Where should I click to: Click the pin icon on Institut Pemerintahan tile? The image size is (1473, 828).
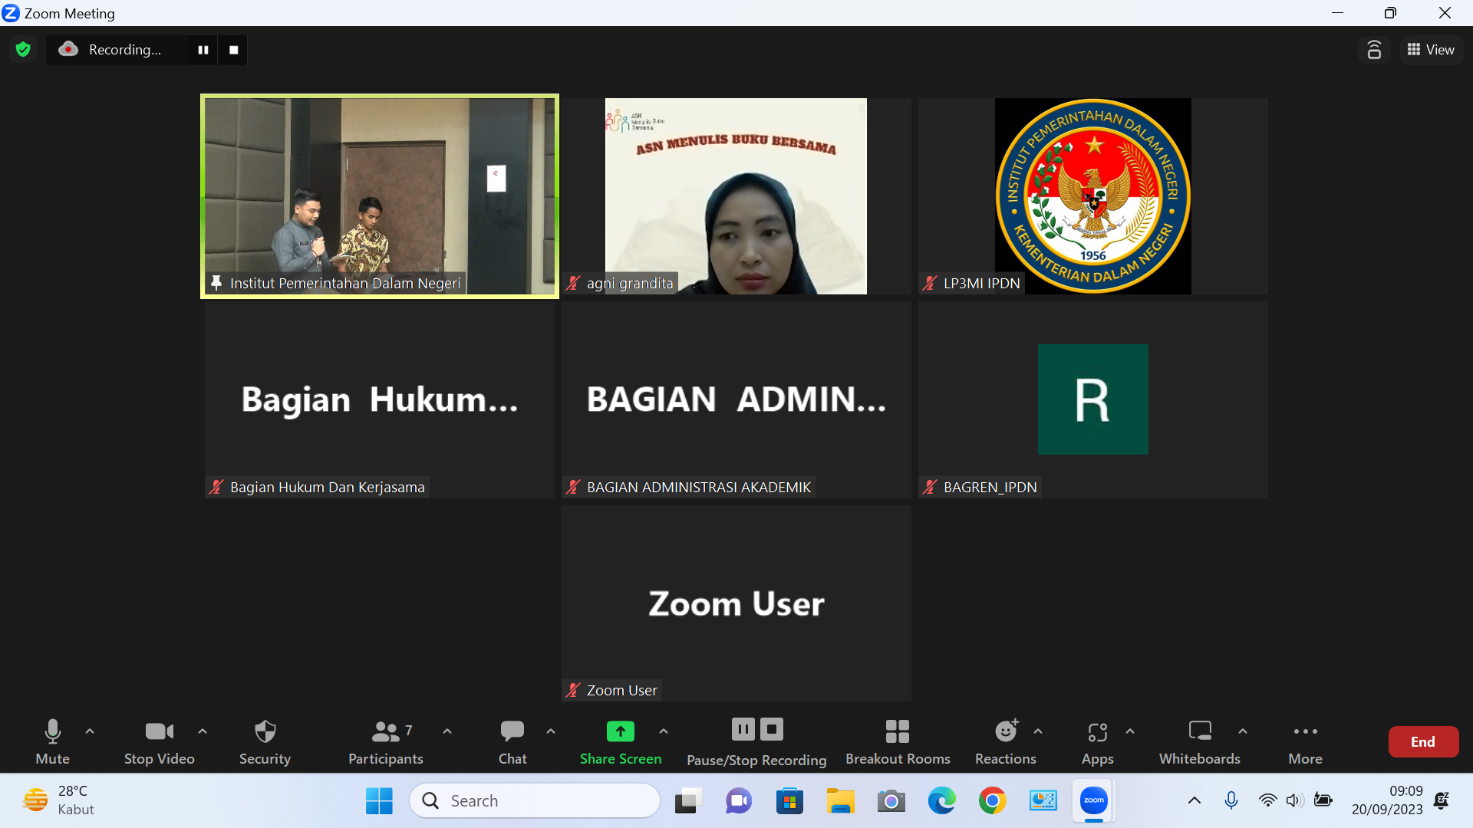[216, 283]
